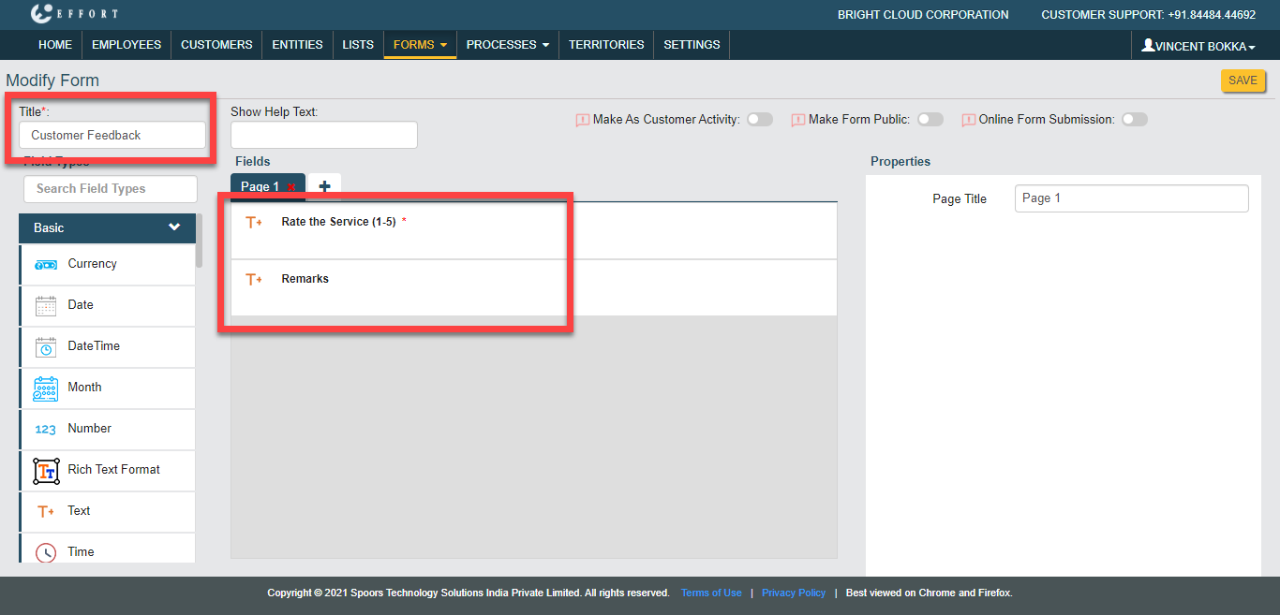Add a new page with plus icon
Viewport: 1280px width, 615px height.
point(324,186)
